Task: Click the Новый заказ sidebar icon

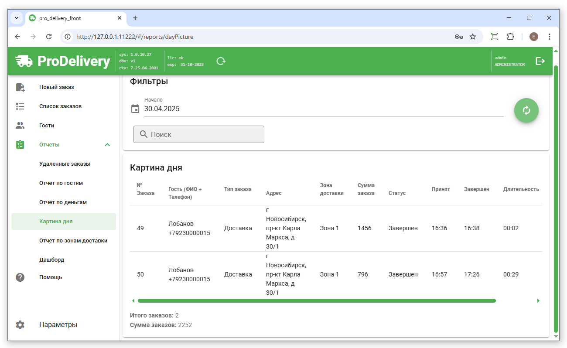Action: point(20,87)
